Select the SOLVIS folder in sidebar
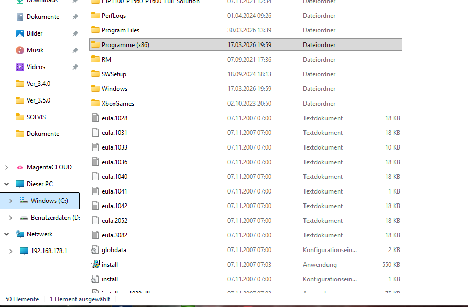 tap(36, 117)
